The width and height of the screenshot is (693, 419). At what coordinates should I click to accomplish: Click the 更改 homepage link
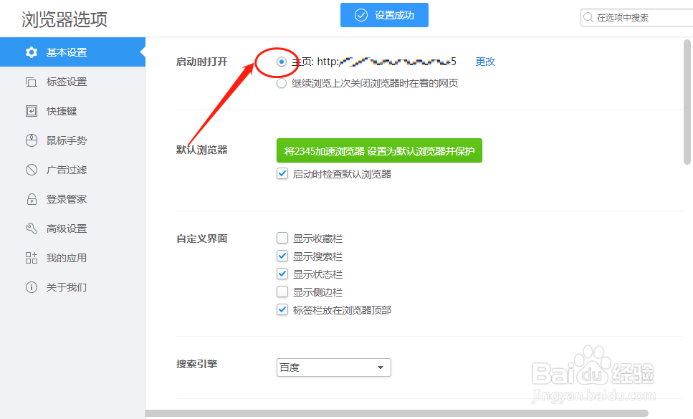(x=485, y=62)
